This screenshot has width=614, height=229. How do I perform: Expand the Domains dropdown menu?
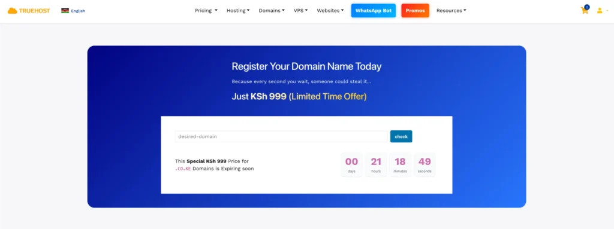click(272, 11)
